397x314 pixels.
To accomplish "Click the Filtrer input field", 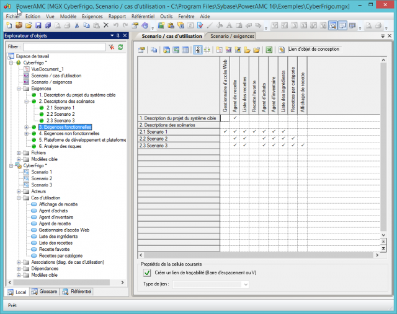I will pyautogui.click(x=65, y=47).
